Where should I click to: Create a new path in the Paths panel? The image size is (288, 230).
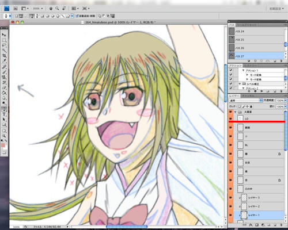pos(275,61)
